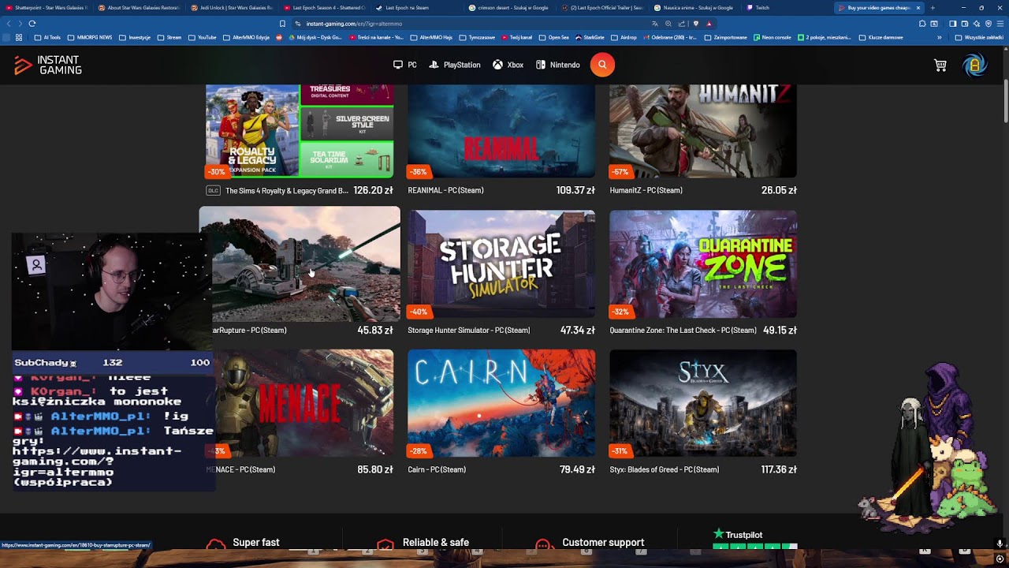1009x568 pixels.
Task: Open Brave wallet icon
Action: [964, 24]
